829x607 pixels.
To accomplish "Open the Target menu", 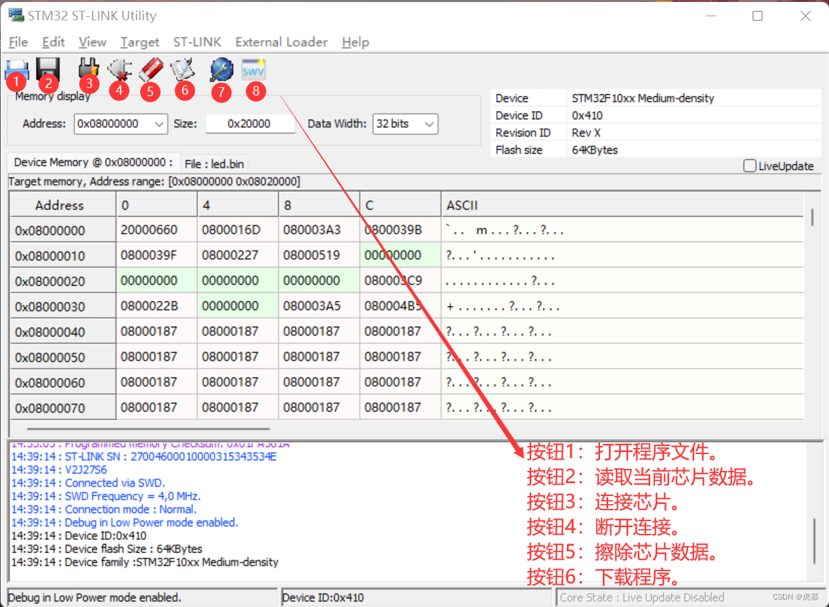I will pyautogui.click(x=140, y=42).
